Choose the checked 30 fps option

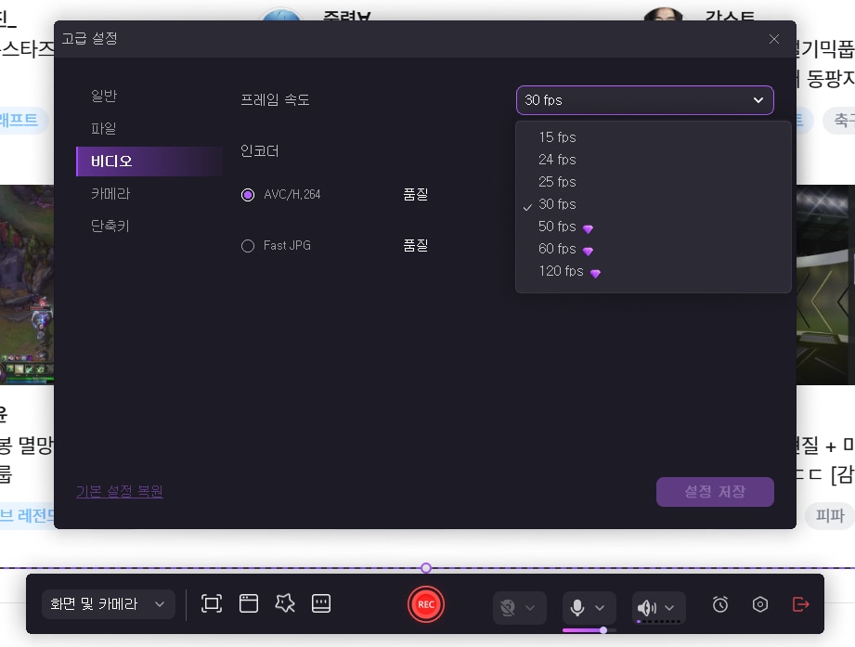pos(653,204)
